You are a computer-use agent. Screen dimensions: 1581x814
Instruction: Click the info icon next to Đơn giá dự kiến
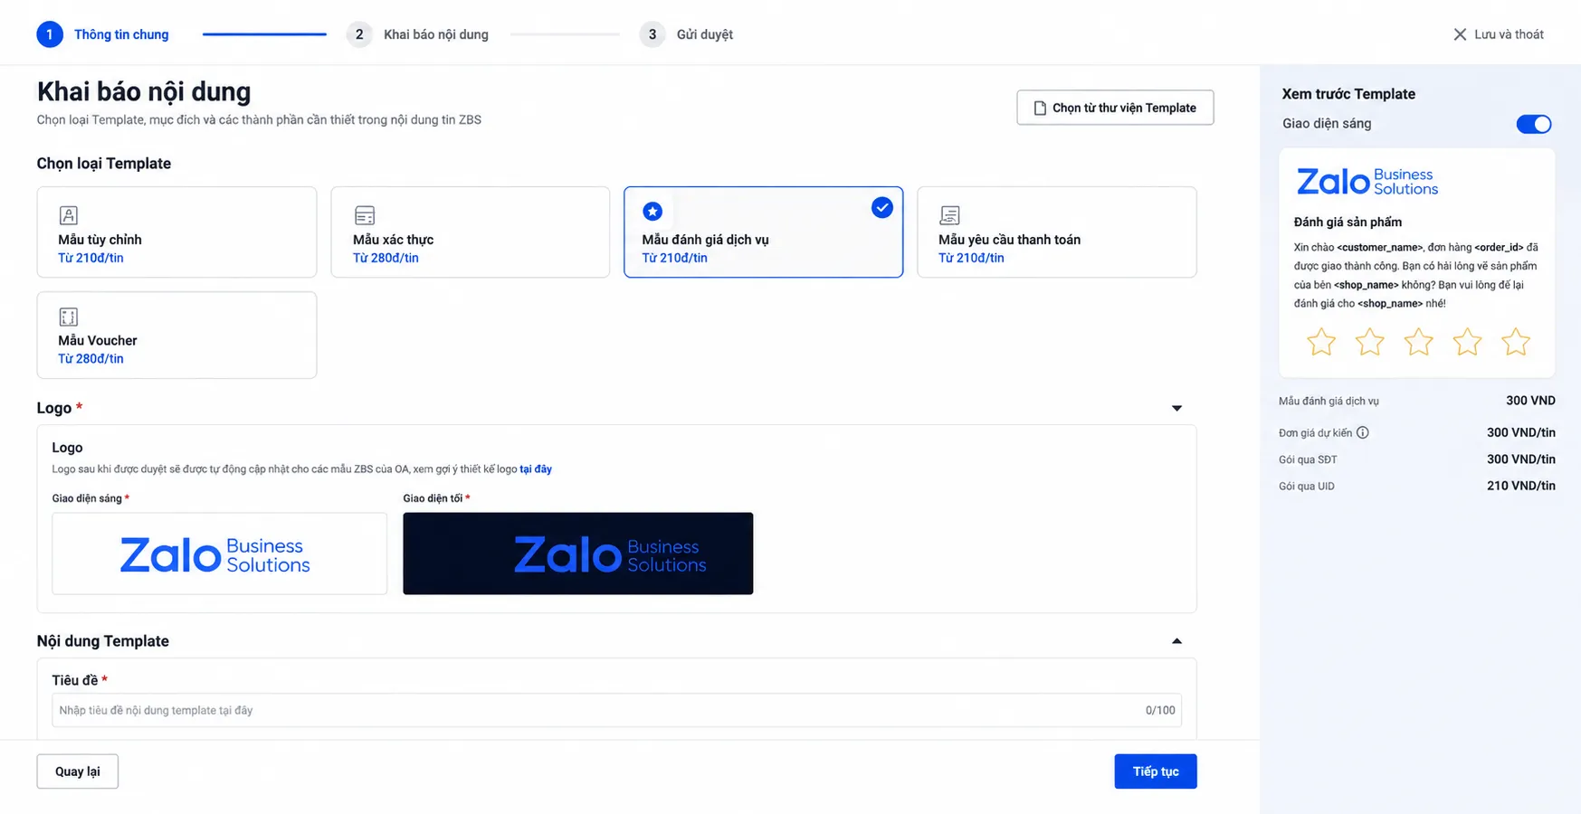(x=1363, y=432)
